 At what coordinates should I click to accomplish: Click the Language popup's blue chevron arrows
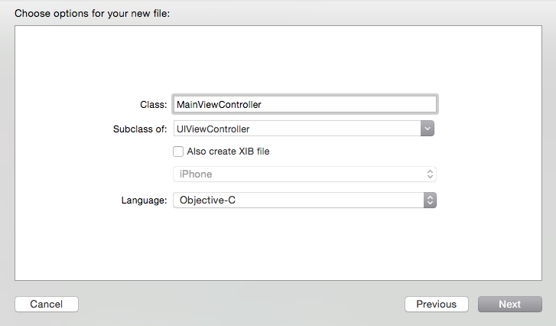click(430, 200)
